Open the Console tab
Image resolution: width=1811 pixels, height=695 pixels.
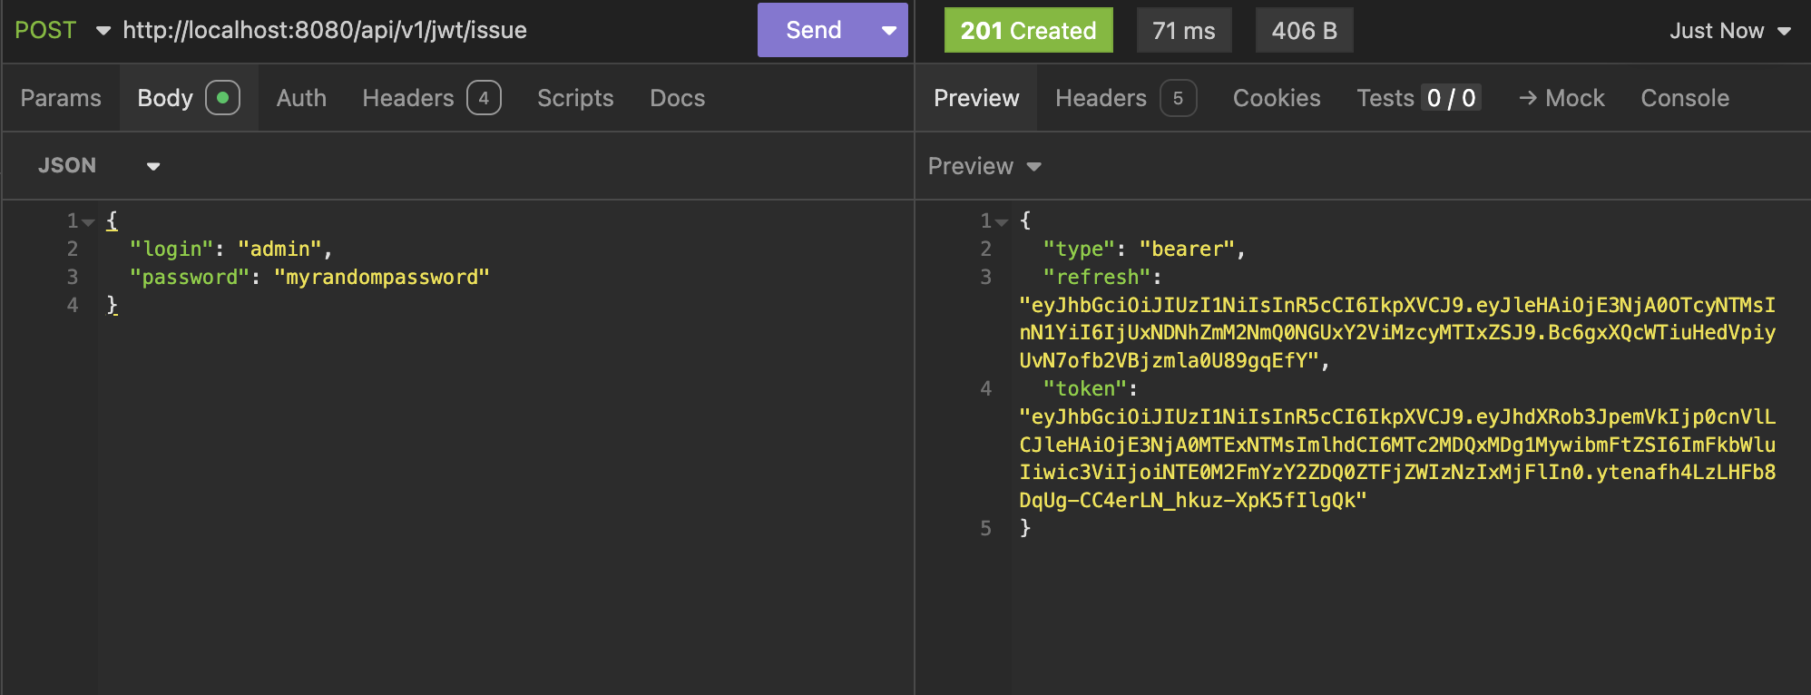click(1685, 98)
